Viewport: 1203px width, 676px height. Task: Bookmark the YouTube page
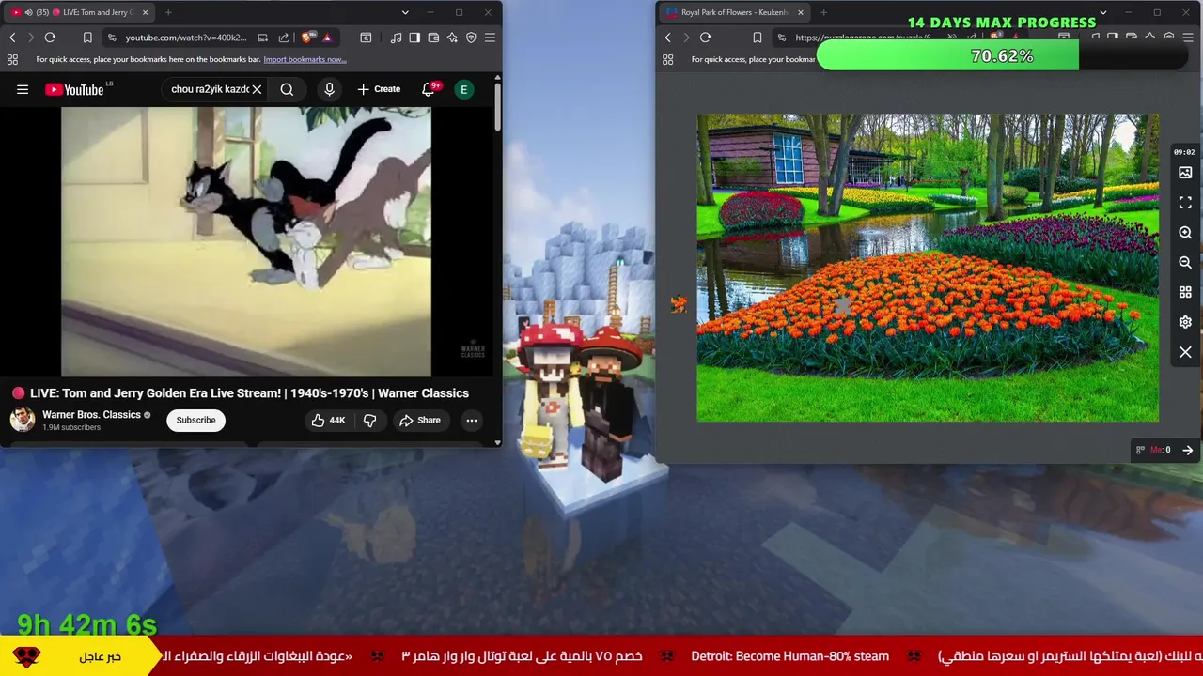coord(87,38)
